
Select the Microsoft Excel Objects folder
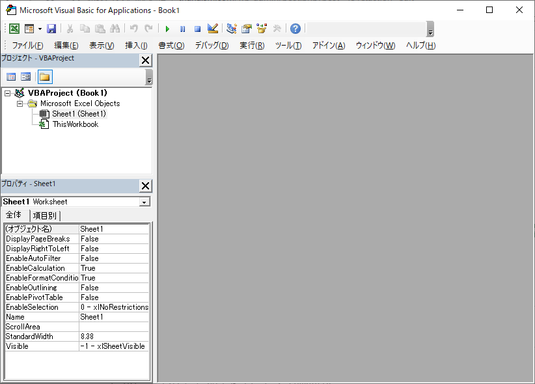80,103
